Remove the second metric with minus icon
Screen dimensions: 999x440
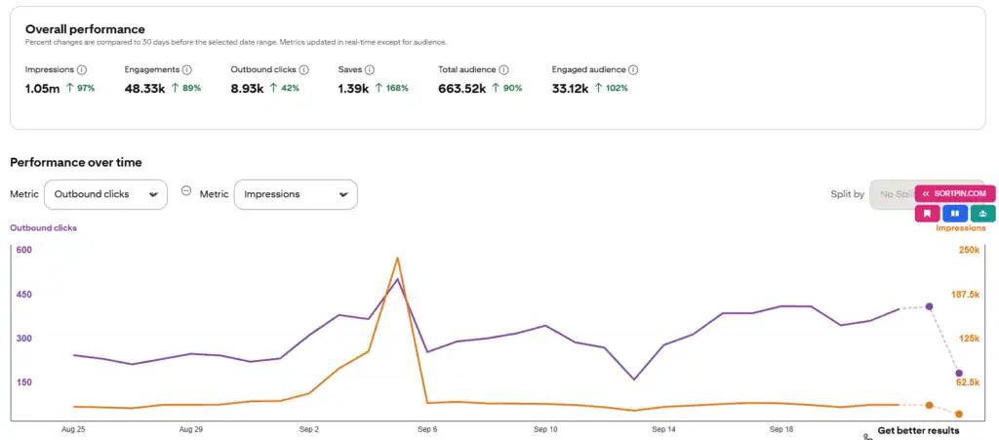[186, 190]
